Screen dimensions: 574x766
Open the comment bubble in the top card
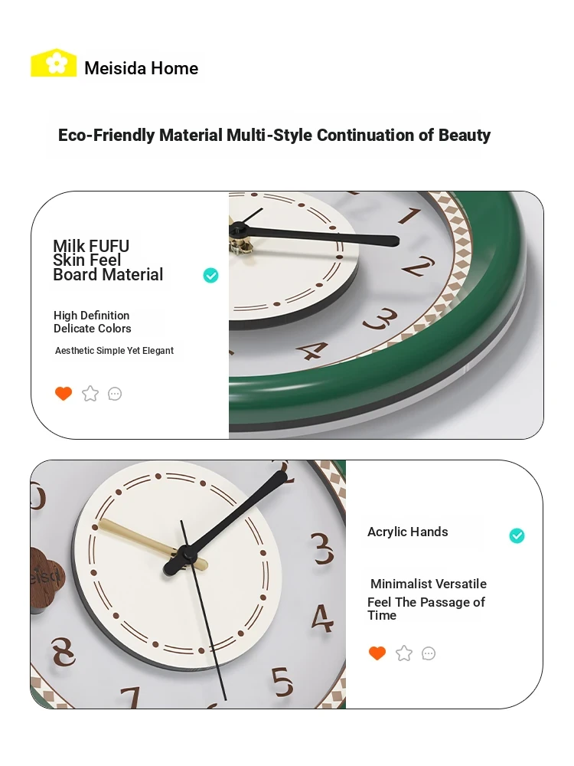click(115, 394)
